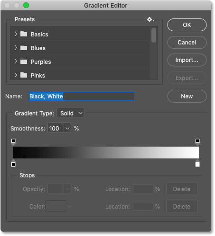
Task: Expand the Purples preset group
Action: pyautogui.click(x=16, y=61)
